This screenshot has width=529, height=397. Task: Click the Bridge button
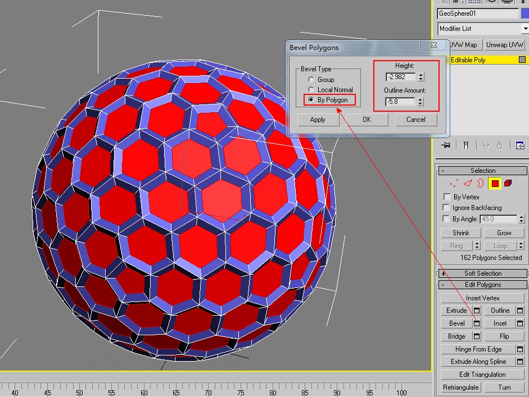456,336
